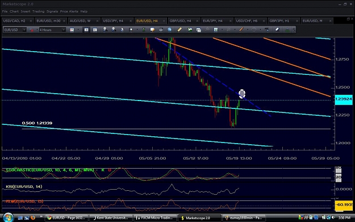Open the Chart menu
The image size is (355, 222).
14,11
